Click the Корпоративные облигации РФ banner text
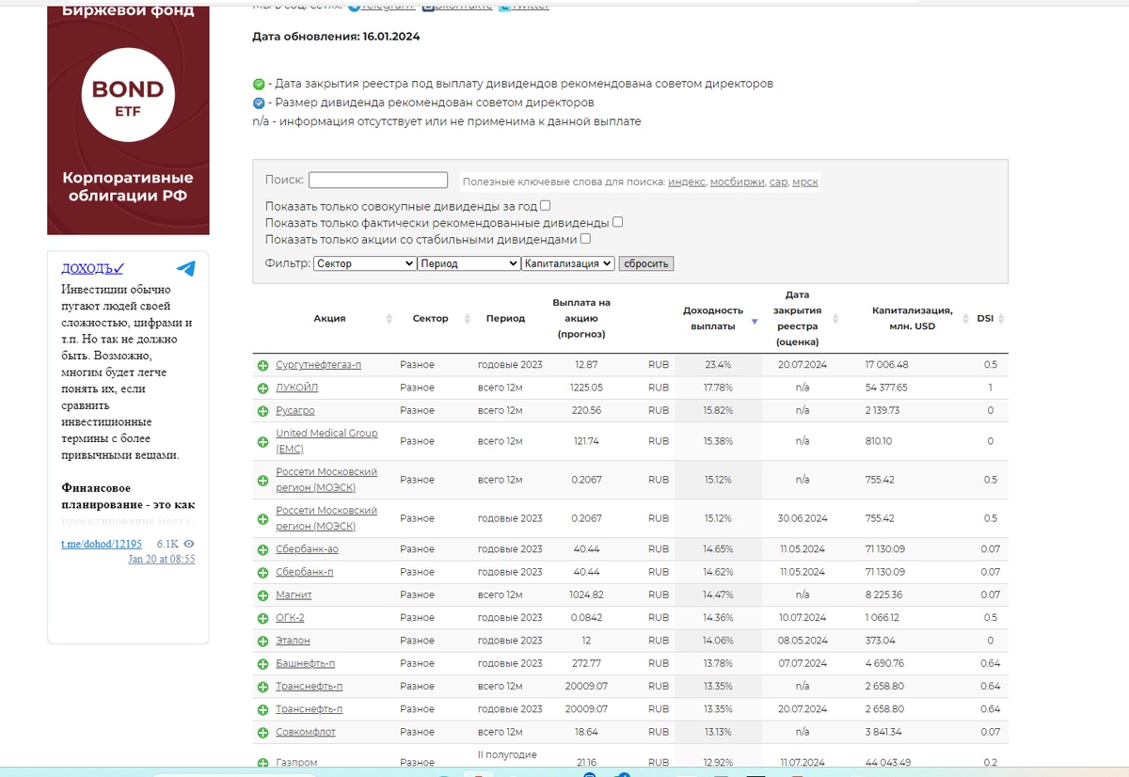 128,186
